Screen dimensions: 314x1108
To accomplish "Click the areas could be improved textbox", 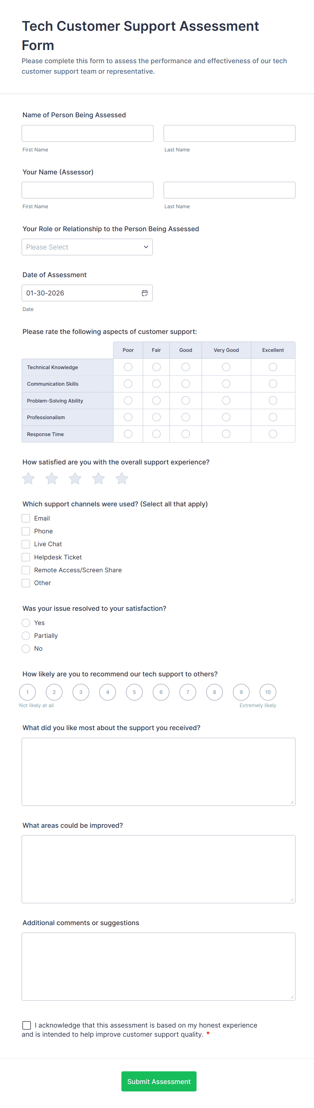I will (158, 869).
